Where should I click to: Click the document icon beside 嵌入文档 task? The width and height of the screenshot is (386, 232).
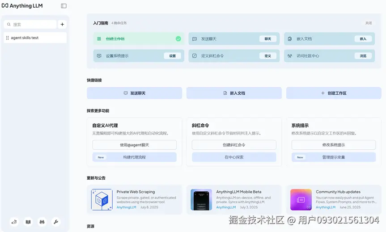pos(290,39)
